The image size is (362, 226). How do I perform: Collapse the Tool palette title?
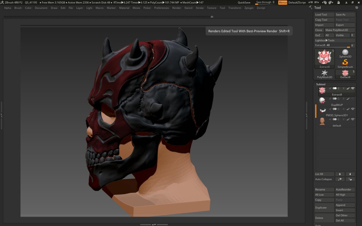pyautogui.click(x=318, y=8)
